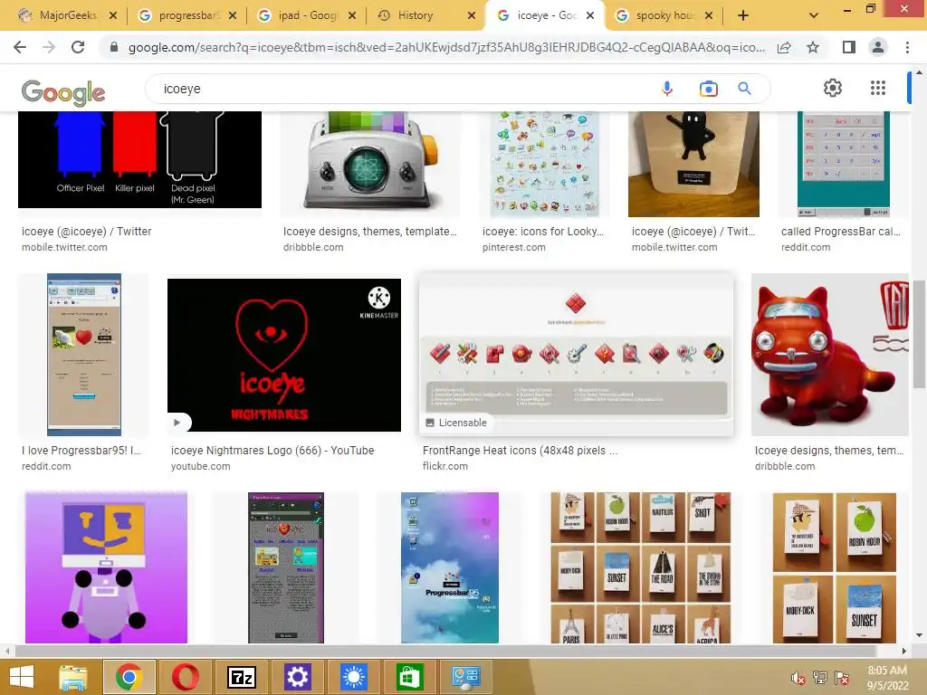Open icoeye (@icoeye) / Twitter pixel result
The height and width of the screenshot is (695, 927).
click(86, 231)
